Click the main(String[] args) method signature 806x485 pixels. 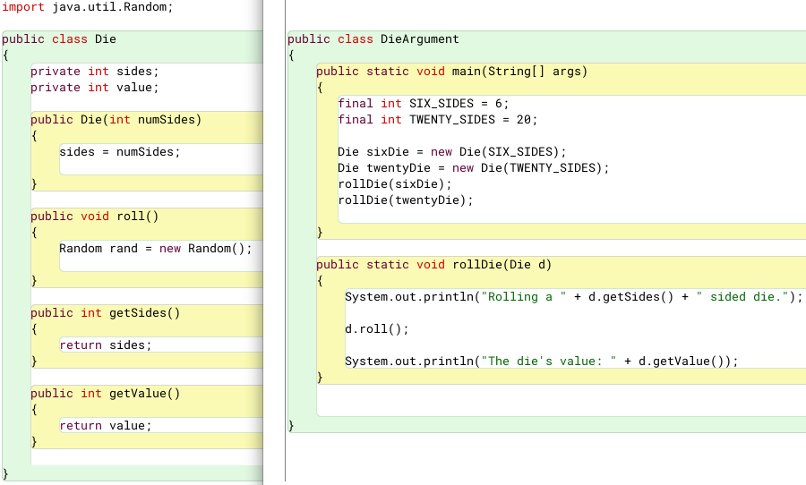coord(451,72)
